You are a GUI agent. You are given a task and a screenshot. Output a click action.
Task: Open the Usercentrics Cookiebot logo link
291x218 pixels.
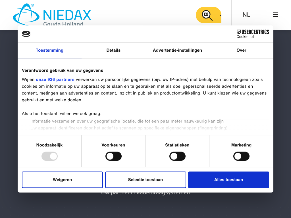[x=253, y=34]
